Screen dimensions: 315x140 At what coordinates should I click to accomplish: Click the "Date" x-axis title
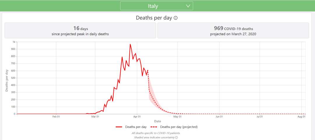pos(157,121)
